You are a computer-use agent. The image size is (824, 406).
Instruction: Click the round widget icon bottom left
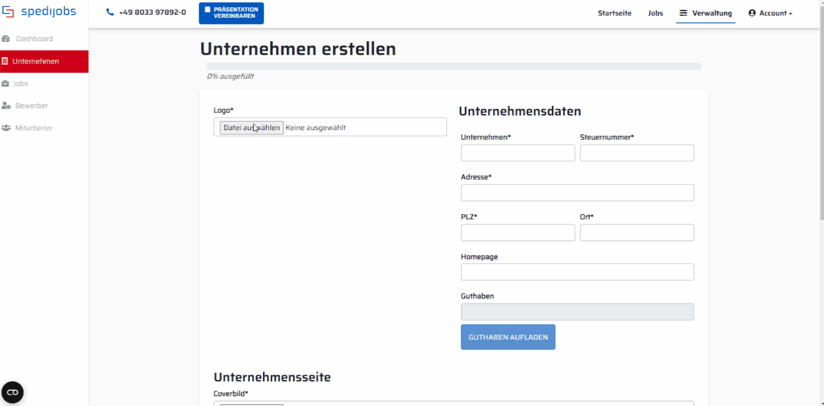(x=12, y=392)
